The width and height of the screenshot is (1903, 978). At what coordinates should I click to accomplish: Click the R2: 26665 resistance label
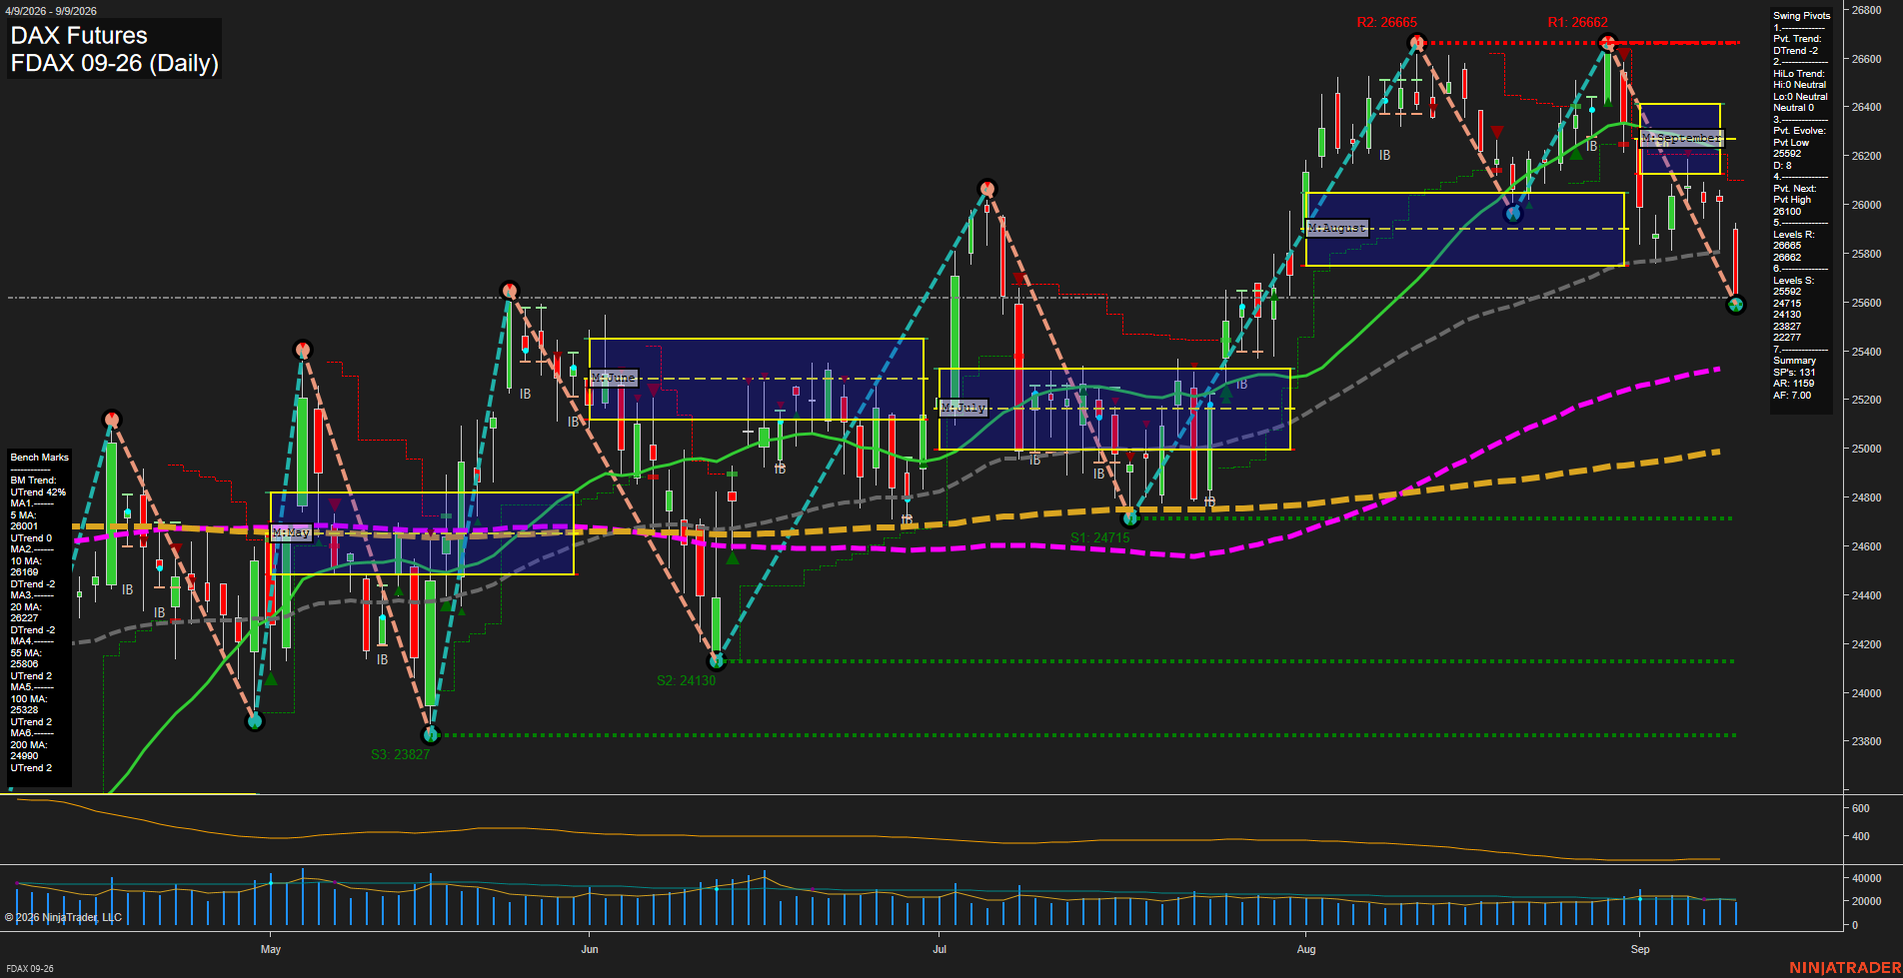(1386, 22)
